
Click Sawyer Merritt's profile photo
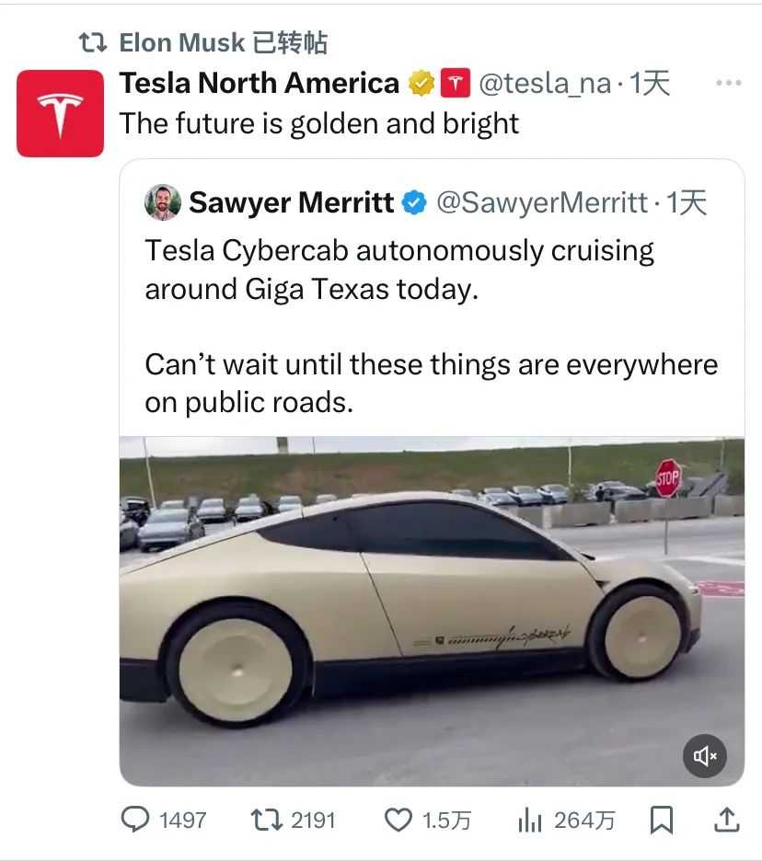[163, 202]
